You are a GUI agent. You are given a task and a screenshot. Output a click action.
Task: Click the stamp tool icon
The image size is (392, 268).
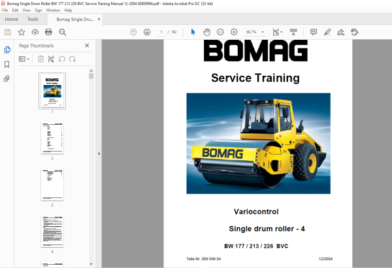(x=355, y=32)
